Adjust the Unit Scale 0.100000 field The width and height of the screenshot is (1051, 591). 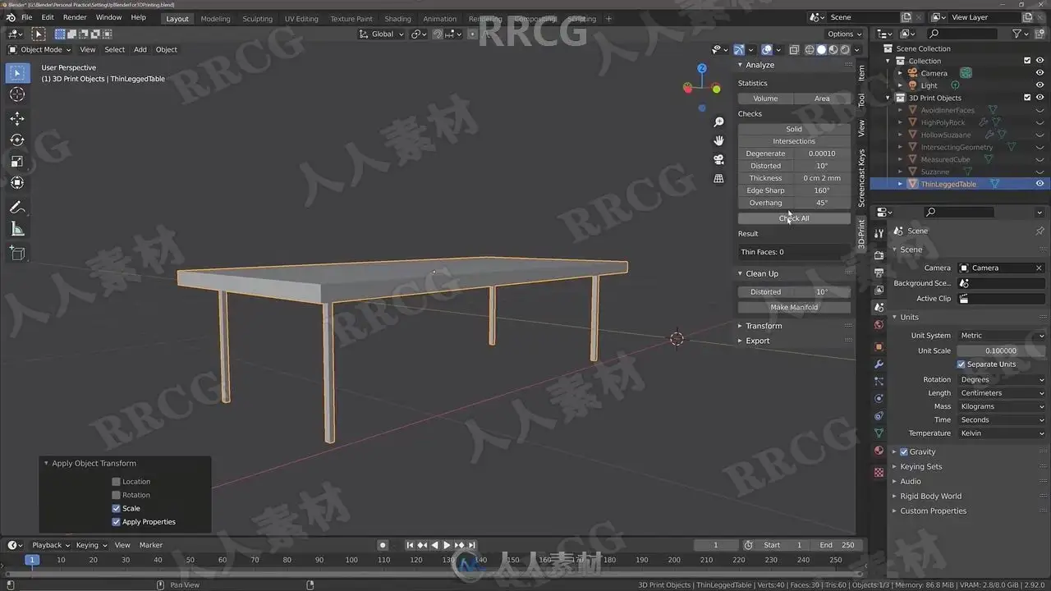1002,350
